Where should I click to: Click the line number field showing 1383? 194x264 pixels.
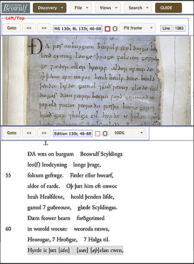179,28
